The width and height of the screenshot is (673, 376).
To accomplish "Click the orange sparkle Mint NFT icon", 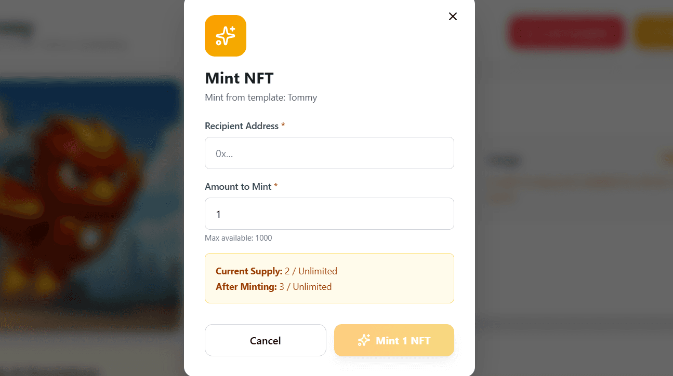I will click(x=225, y=36).
